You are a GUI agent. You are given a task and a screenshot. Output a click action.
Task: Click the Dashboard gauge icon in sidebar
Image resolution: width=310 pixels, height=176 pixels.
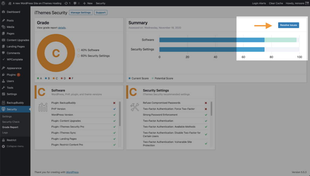coord(3,12)
